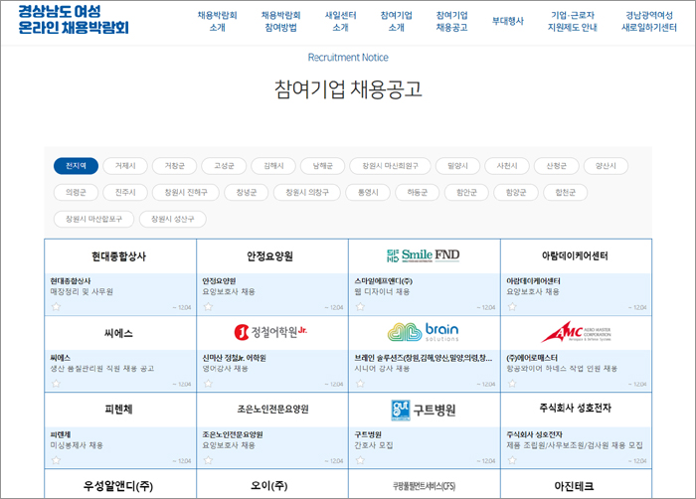Filter by 창원시 마산합포구

pyautogui.click(x=93, y=219)
